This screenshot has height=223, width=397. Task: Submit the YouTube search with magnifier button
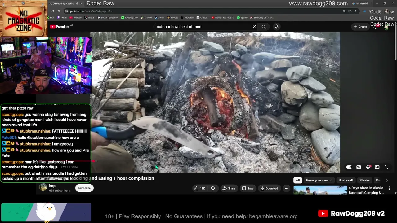pos(264,27)
